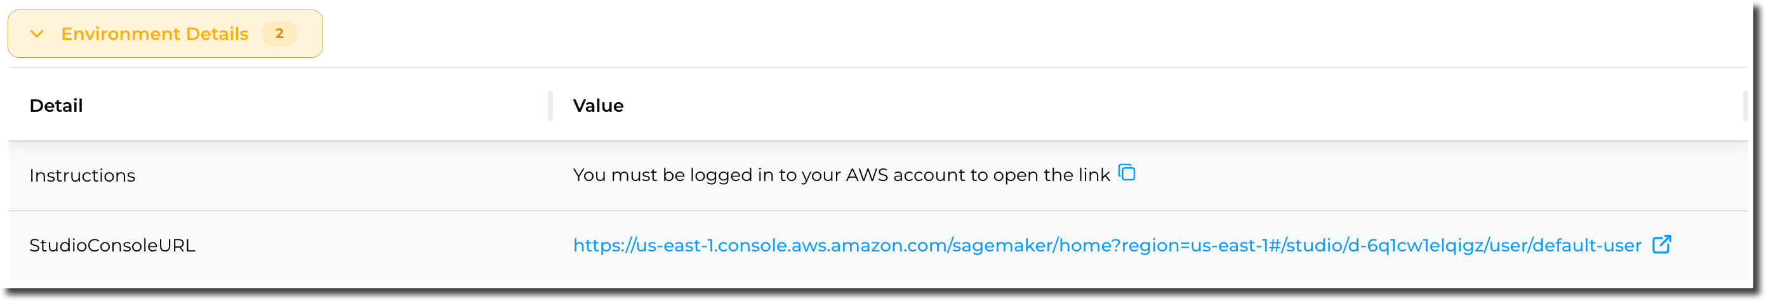Collapse the Environment Details chevron arrow
Viewport: 1766px width, 301px height.
click(x=37, y=34)
